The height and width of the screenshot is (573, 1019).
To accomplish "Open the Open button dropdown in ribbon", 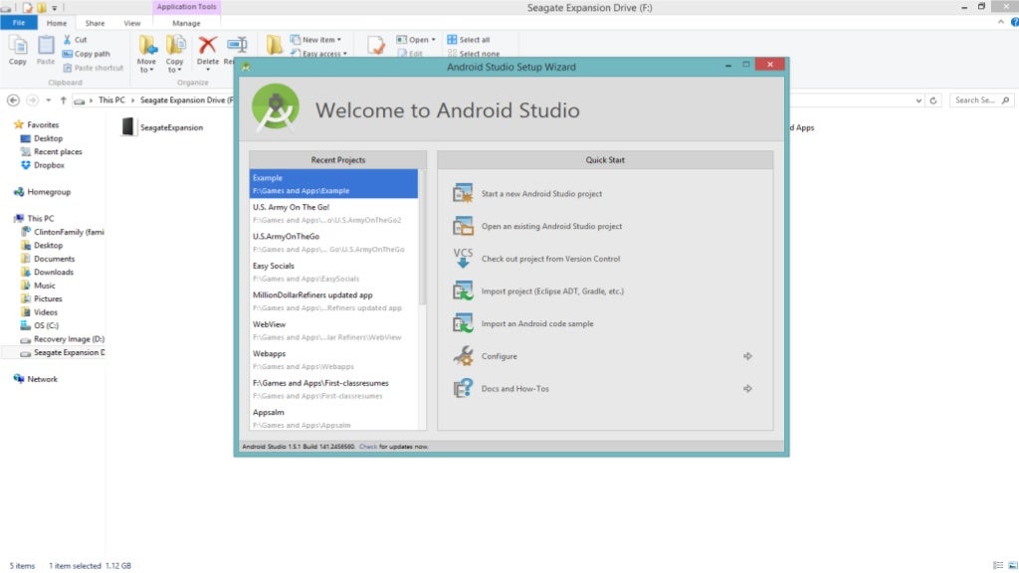I will (434, 40).
